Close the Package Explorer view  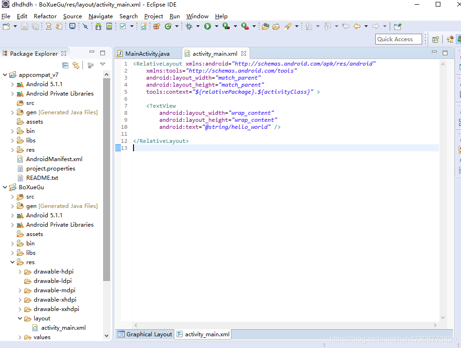click(64, 53)
